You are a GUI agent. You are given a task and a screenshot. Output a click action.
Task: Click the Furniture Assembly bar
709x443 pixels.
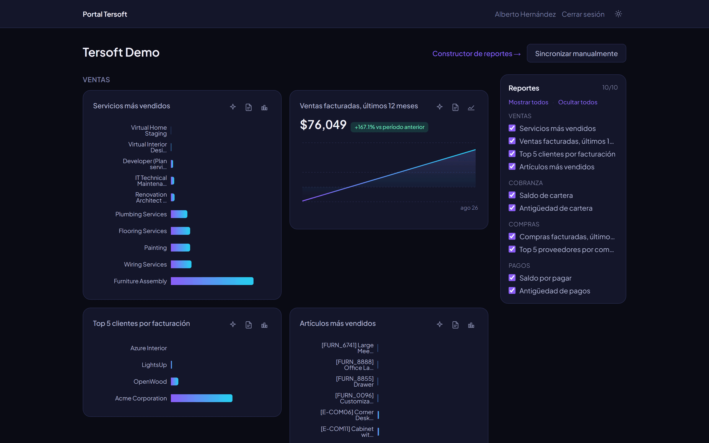coord(212,281)
